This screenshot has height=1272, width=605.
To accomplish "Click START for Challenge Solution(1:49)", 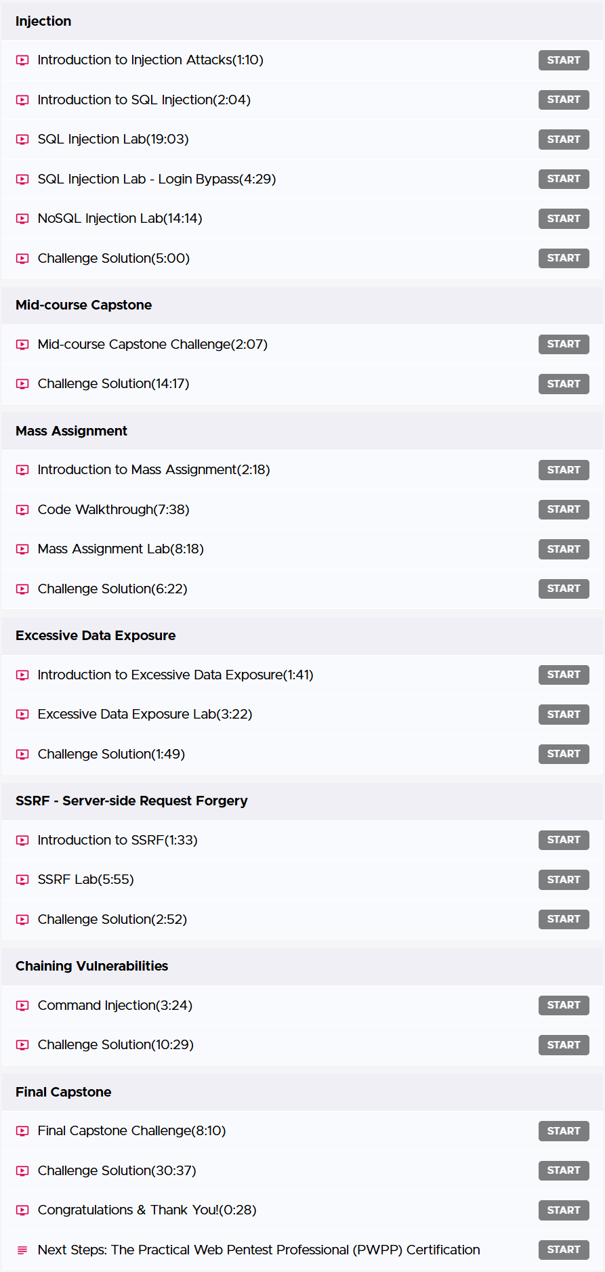I will pyautogui.click(x=564, y=754).
